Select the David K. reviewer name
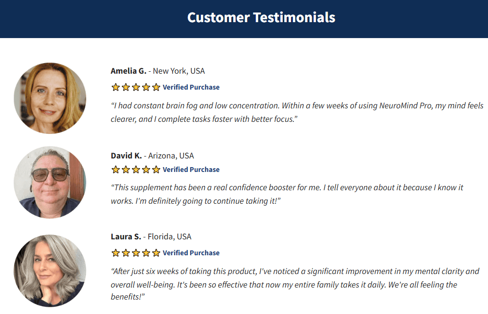The image size is (488, 314). (x=126, y=156)
